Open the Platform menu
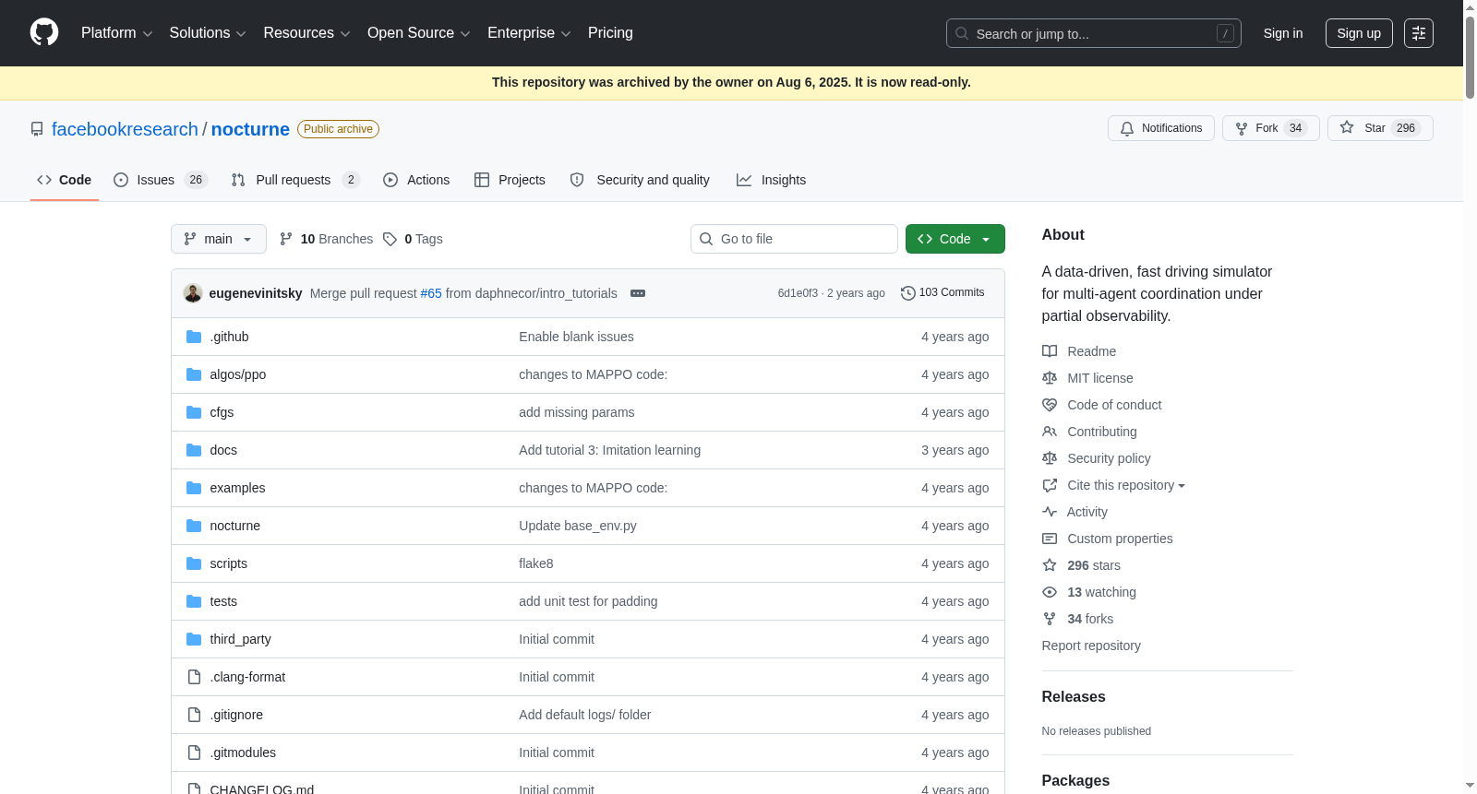 pyautogui.click(x=116, y=33)
